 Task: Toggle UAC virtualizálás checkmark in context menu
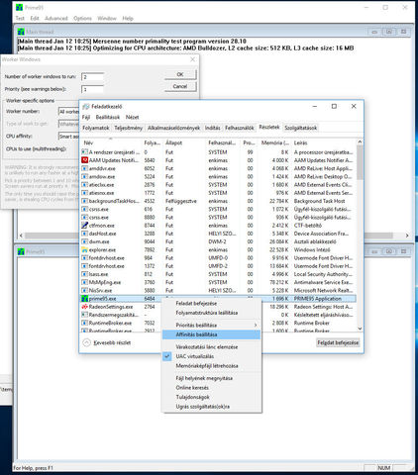point(167,356)
